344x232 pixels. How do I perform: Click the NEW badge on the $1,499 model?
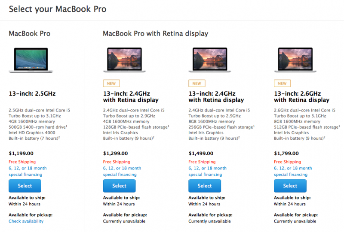(197, 83)
